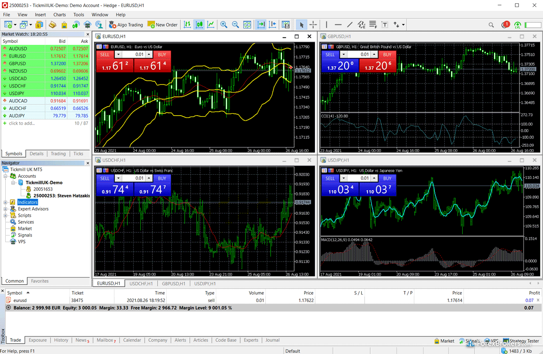Viewport: 543px width, 354px height.
Task: Open EURUSD volume dropdown arrow
Action: [x=119, y=55]
